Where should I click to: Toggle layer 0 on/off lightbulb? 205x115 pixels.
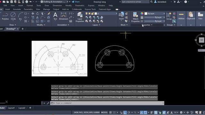pos(86,13)
